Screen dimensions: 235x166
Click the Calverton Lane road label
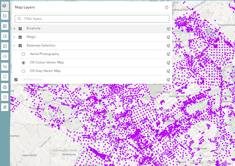click(45, 142)
